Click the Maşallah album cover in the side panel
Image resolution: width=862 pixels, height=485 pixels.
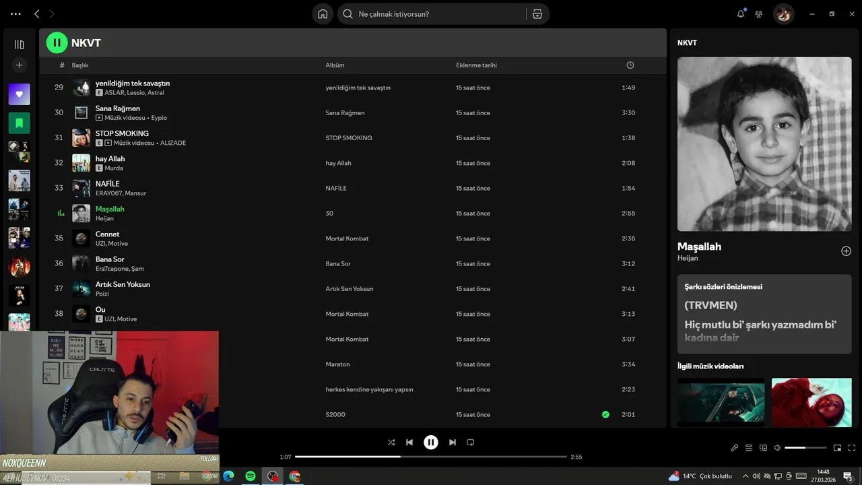[764, 144]
